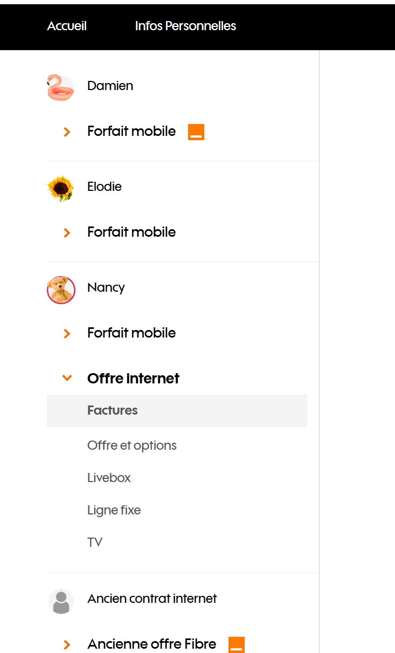Open Offre et options
This screenshot has width=395, height=653.
[132, 445]
